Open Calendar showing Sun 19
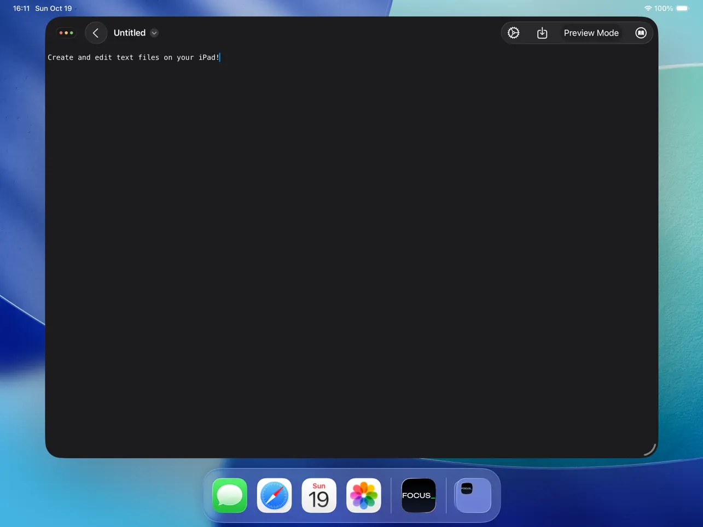Screen dimensions: 703x527 [319, 495]
